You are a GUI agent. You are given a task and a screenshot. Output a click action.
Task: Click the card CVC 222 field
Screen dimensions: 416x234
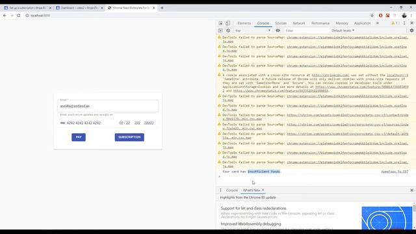(137, 123)
